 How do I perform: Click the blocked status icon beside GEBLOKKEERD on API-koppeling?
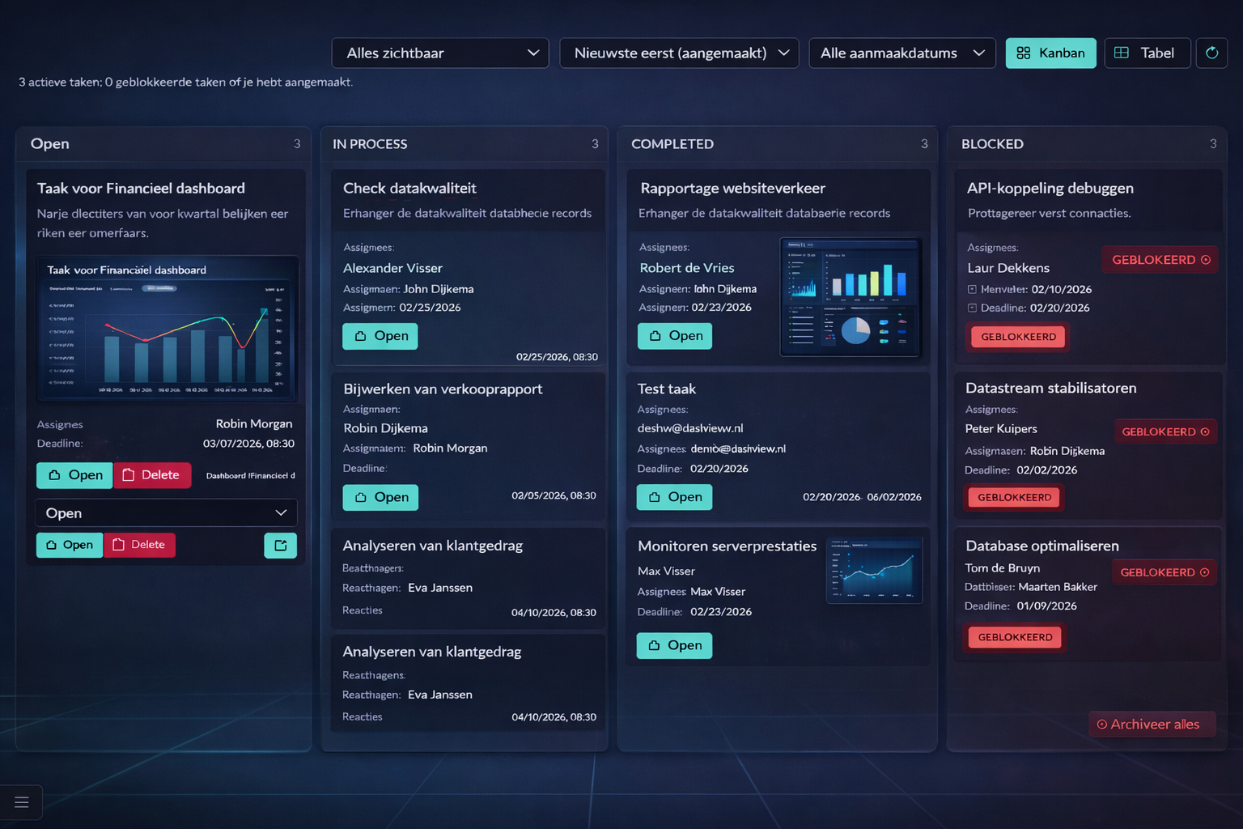click(x=1207, y=260)
